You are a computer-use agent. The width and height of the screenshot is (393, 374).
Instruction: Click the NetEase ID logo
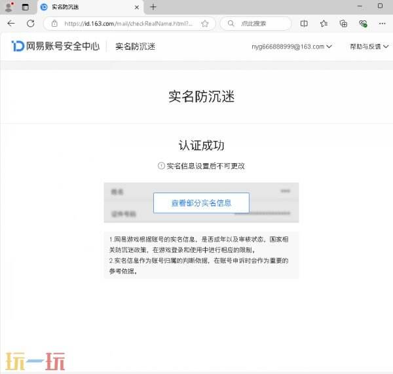18,46
